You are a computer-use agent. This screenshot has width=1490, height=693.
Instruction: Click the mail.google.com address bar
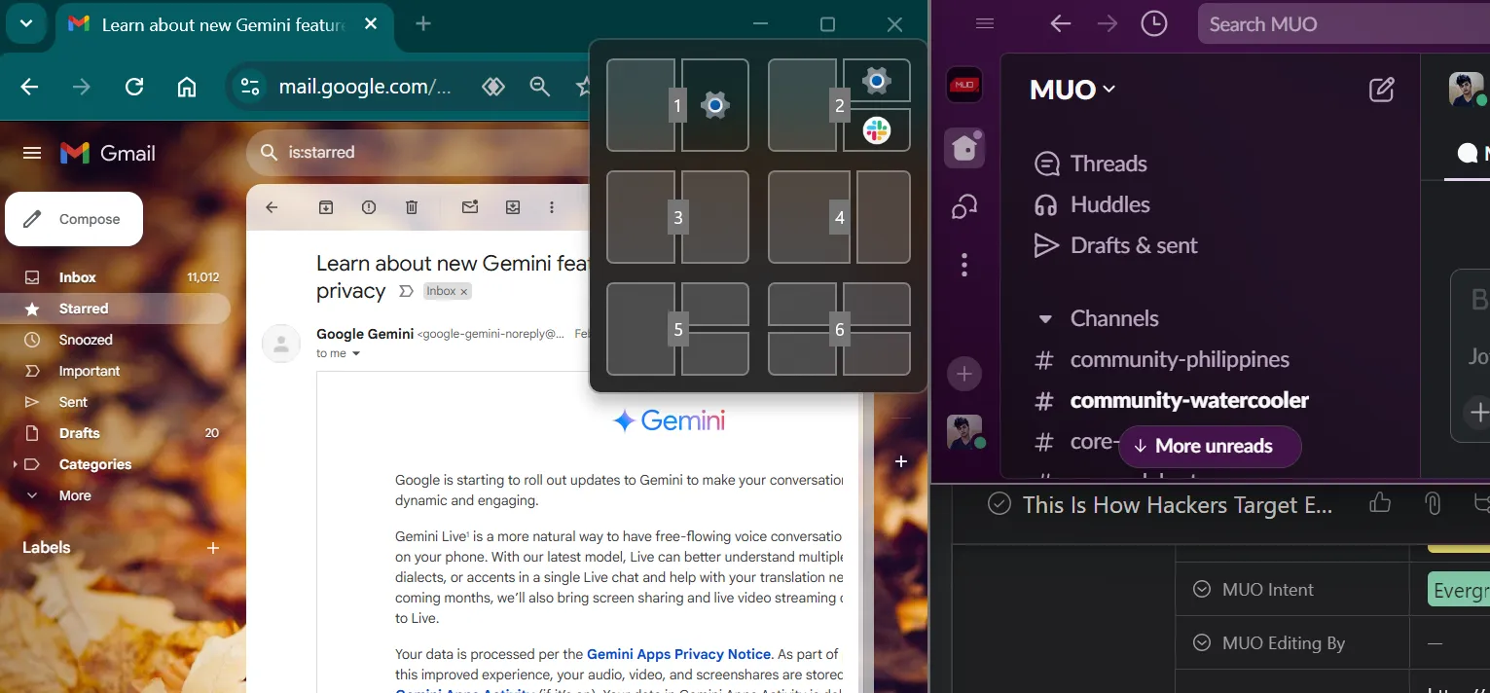(x=365, y=87)
